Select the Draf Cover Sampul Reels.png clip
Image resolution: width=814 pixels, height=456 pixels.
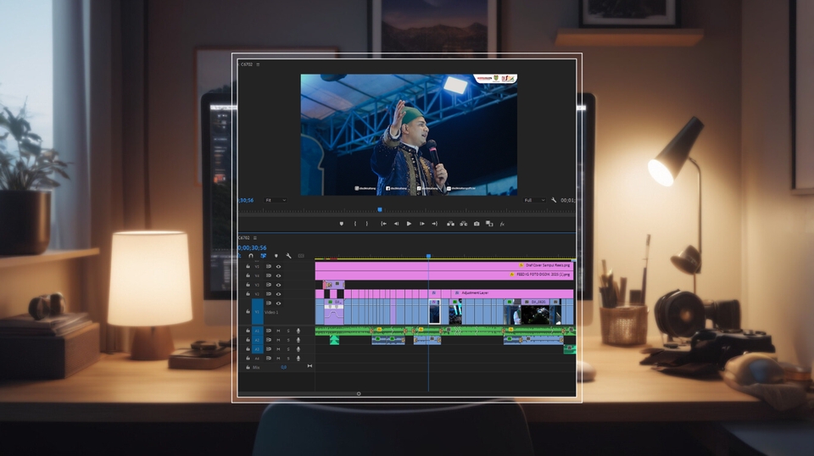tap(443, 265)
